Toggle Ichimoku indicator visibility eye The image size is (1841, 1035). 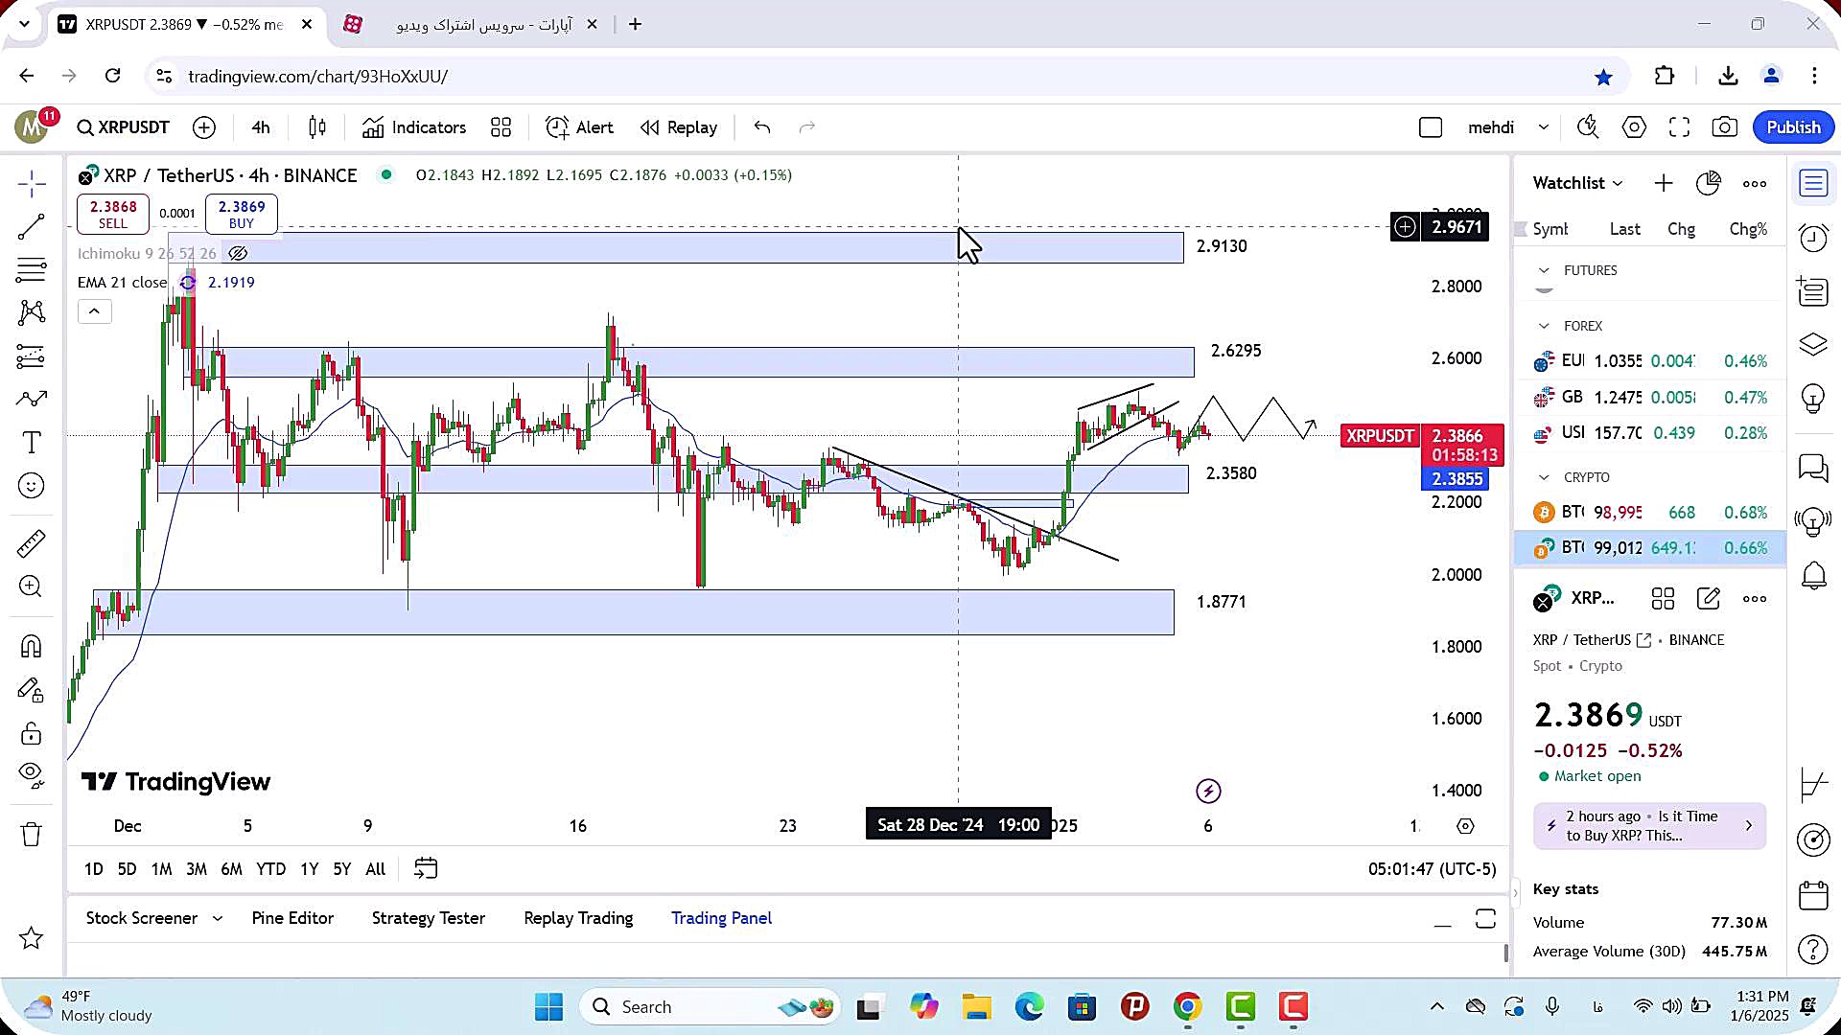(x=238, y=254)
